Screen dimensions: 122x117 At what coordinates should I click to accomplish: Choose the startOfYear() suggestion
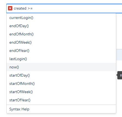pyautogui.click(x=61, y=100)
